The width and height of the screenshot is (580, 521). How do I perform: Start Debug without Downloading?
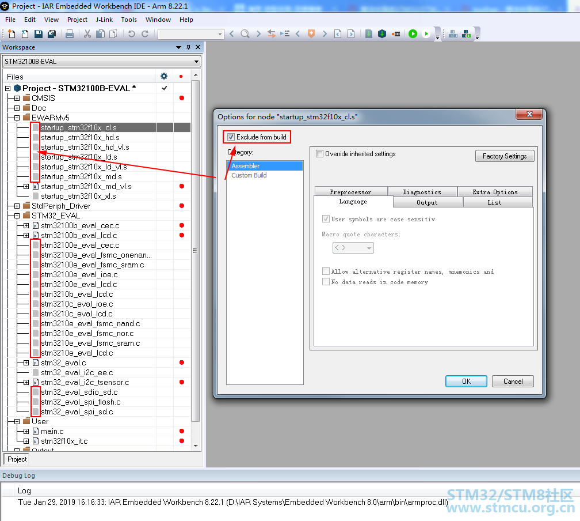(x=426, y=34)
